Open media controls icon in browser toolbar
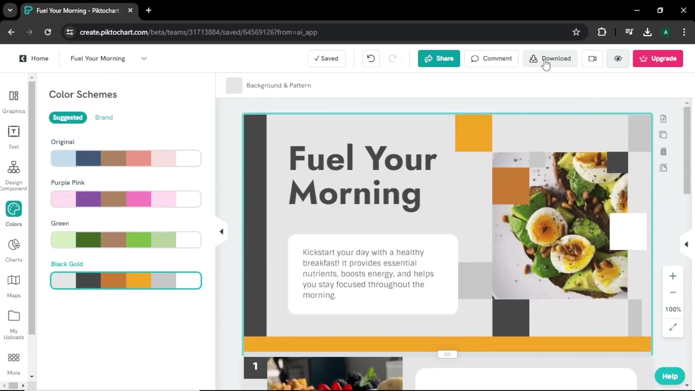The image size is (695, 391). click(x=629, y=32)
